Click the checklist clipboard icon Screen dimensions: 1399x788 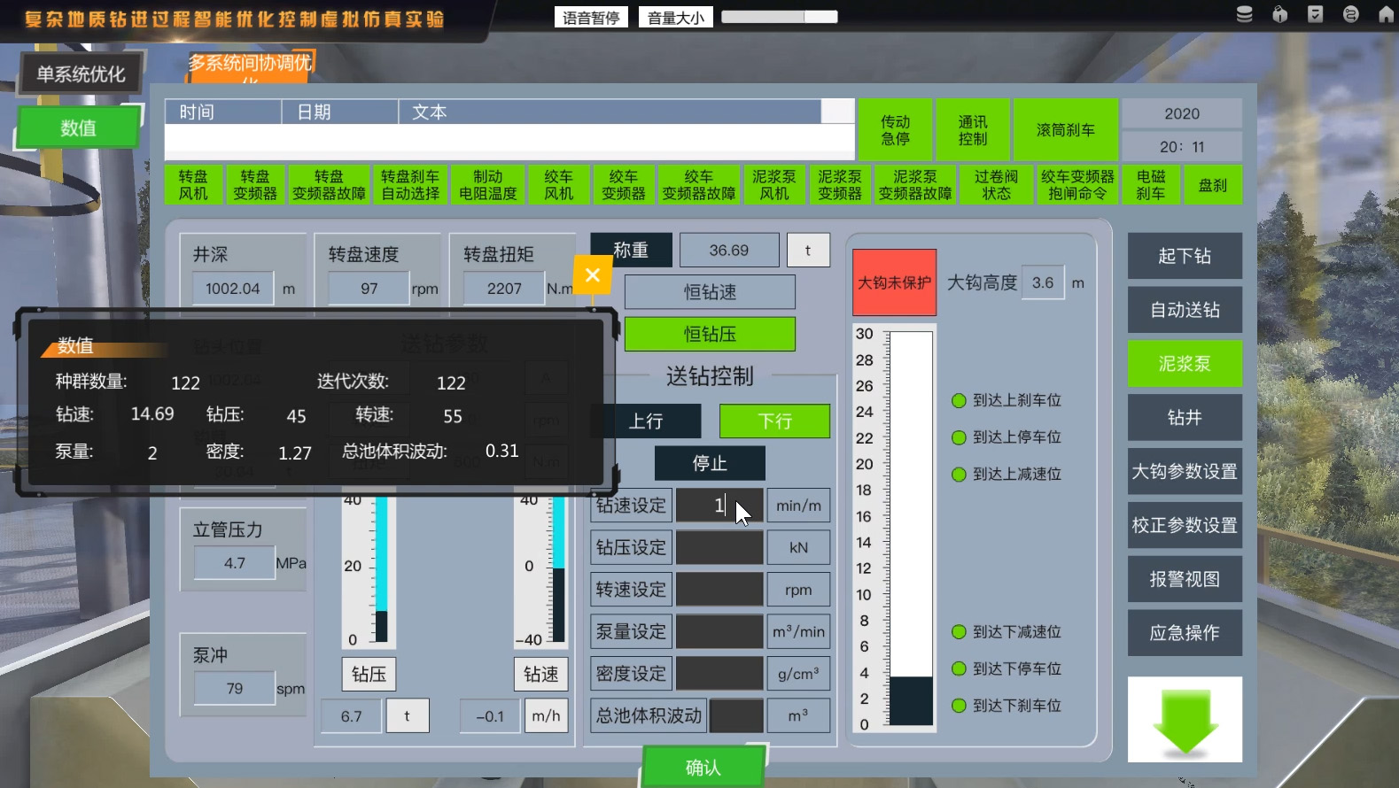(x=1315, y=15)
